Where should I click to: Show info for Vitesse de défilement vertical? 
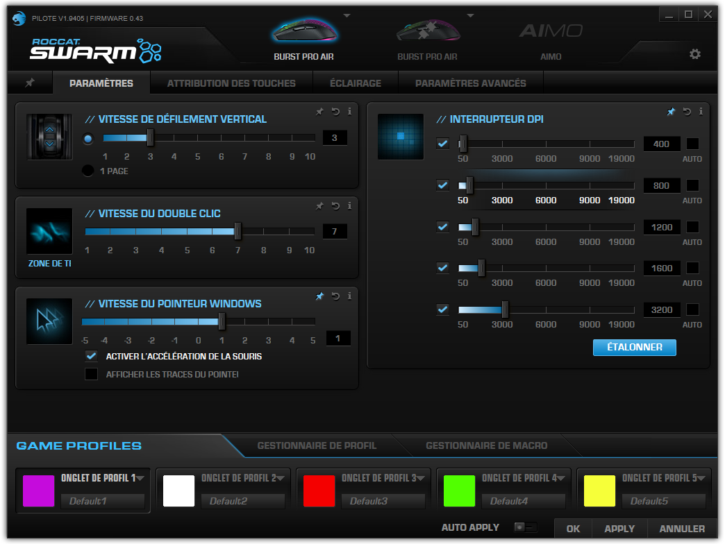pyautogui.click(x=349, y=111)
